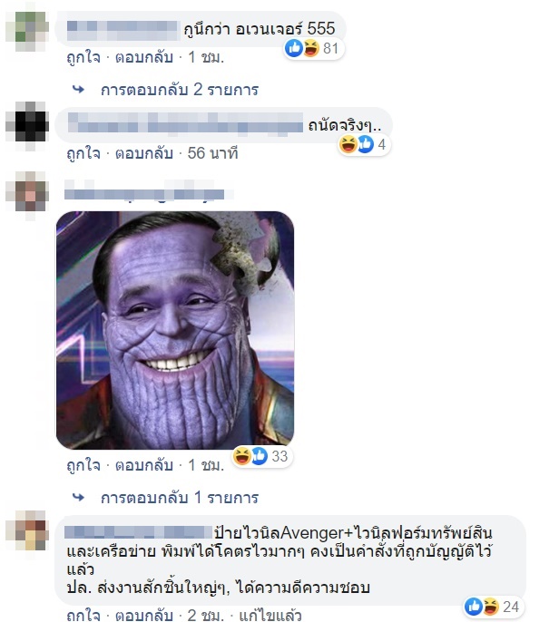Image resolution: width=559 pixels, height=622 pixels.
Task: View edit history via แก้ไขแล้ว
Action: 270,616
